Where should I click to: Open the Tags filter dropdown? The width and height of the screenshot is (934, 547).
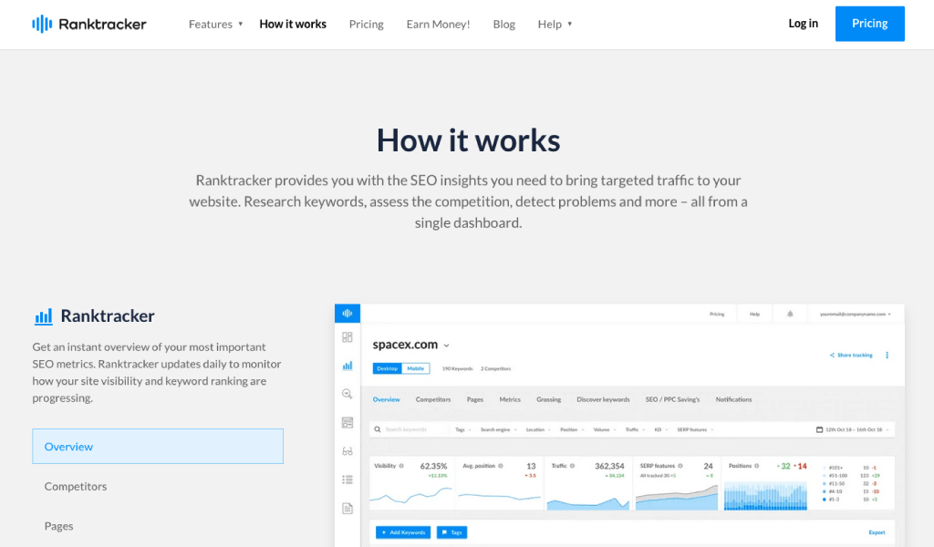[462, 429]
